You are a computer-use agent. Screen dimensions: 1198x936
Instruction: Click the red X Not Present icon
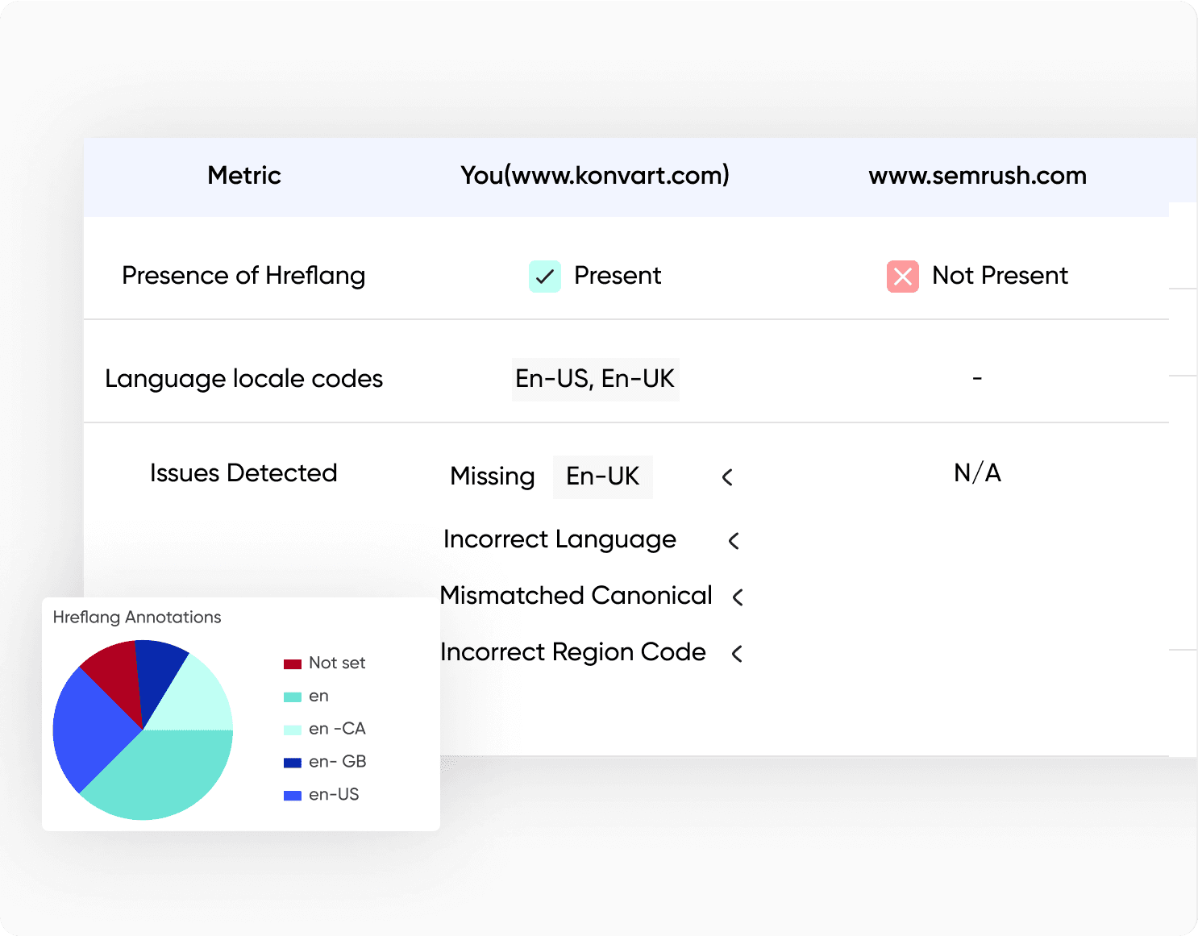click(902, 276)
